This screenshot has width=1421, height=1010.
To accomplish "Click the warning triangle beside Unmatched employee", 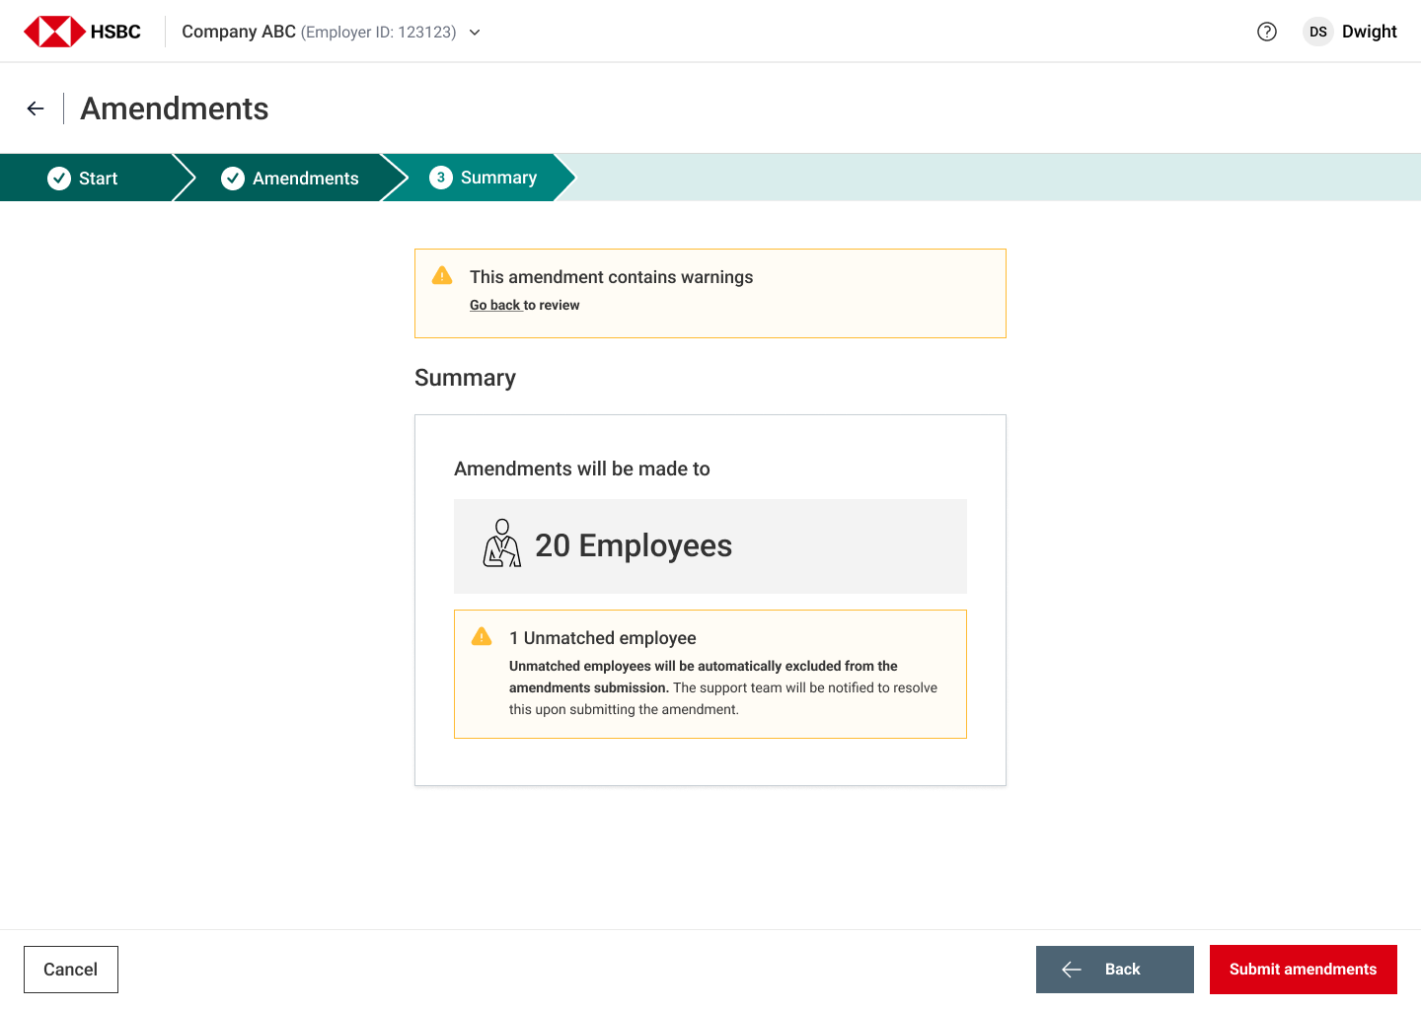I will coord(482,636).
